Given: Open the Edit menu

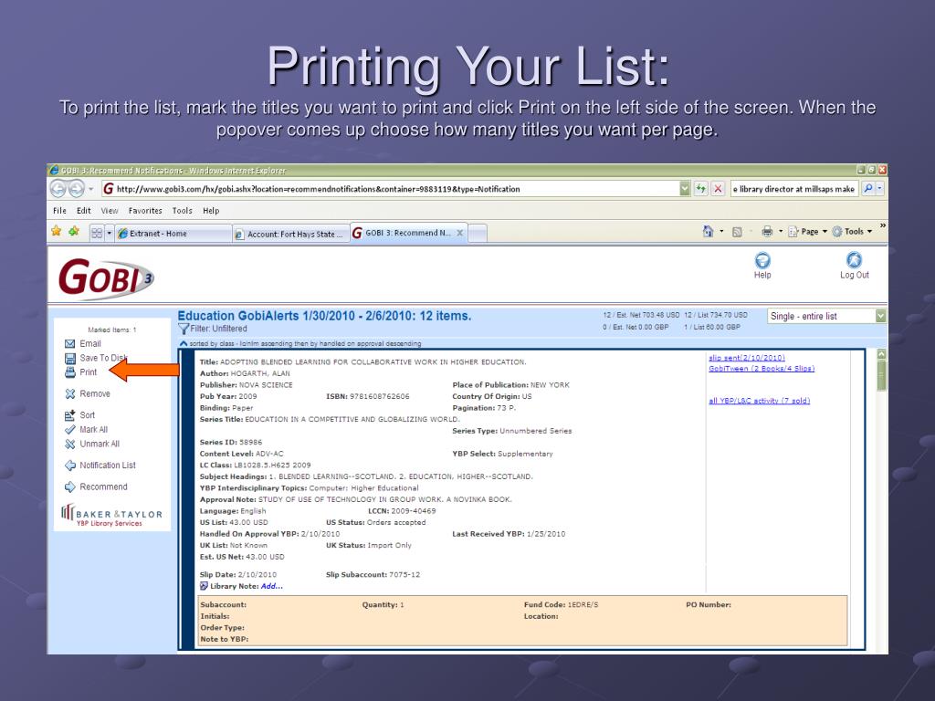Looking at the screenshot, I should click(x=83, y=211).
